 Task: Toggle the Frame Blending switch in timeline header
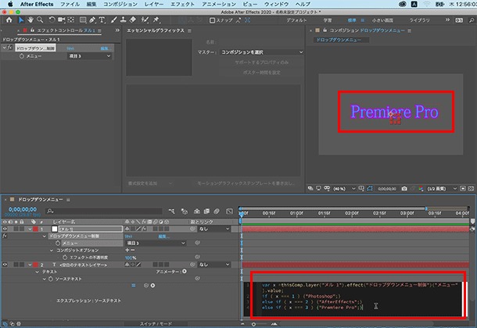point(206,211)
